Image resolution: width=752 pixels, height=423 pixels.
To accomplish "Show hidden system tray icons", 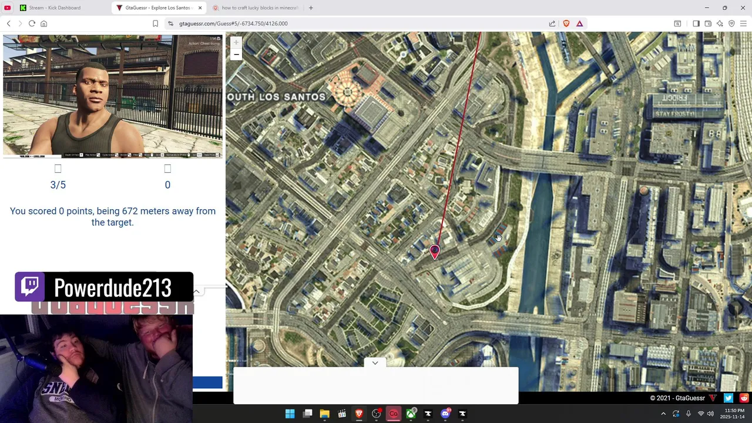I will (x=663, y=414).
